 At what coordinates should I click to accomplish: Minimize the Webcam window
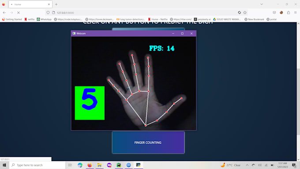coord(173,34)
